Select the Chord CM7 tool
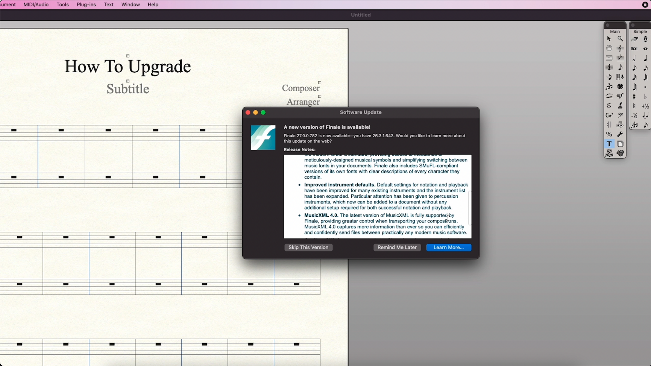Viewport: 651px width, 366px height. coord(609,115)
